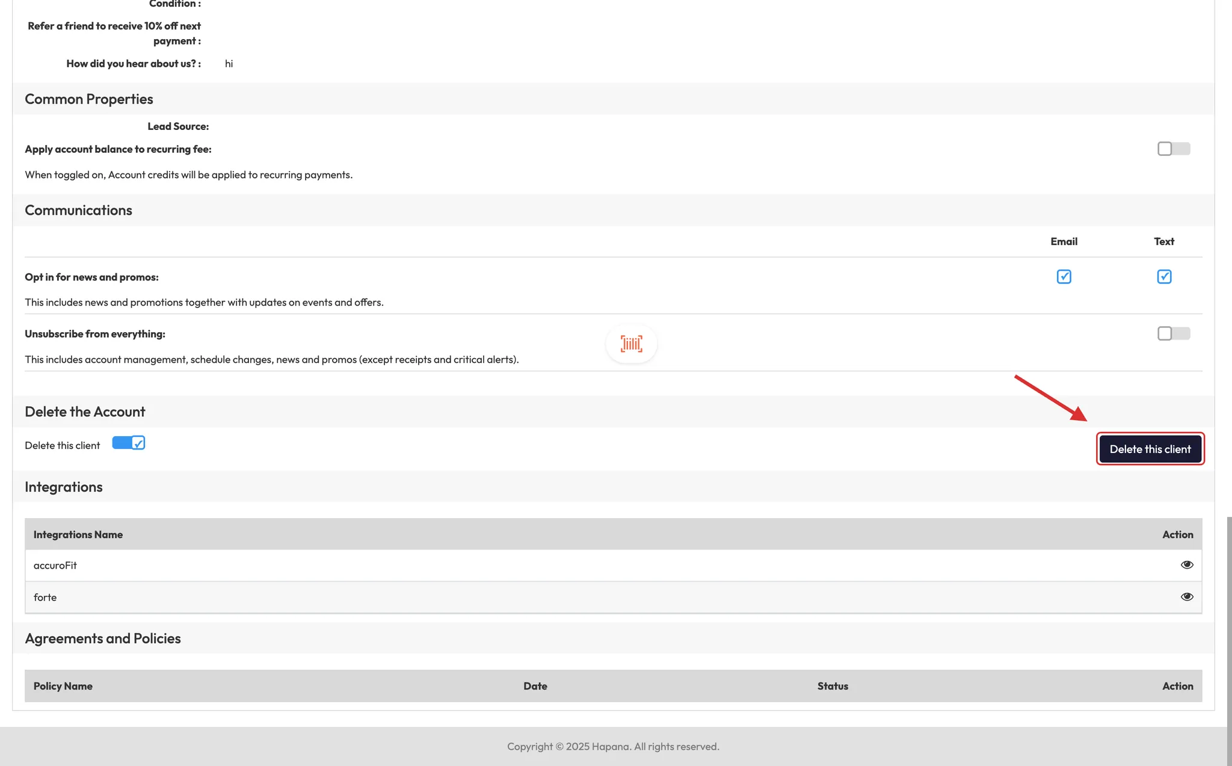Select the forte integration row
The image size is (1232, 766).
click(x=45, y=597)
